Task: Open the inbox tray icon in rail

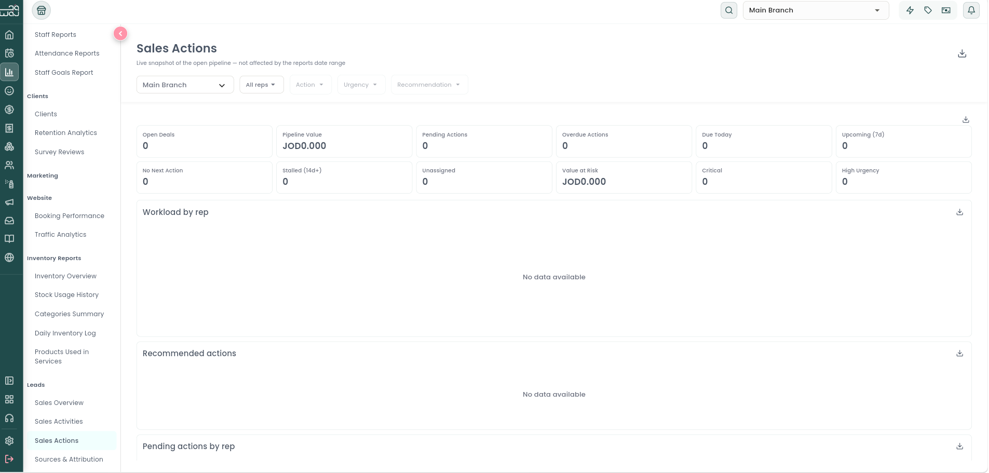Action: (9, 221)
